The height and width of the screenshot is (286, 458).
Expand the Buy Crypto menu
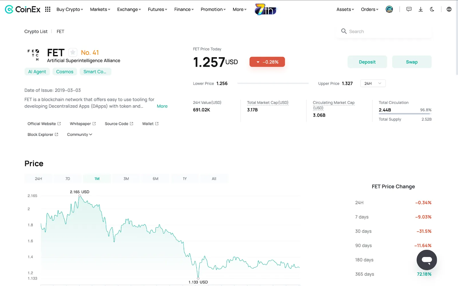click(x=70, y=9)
